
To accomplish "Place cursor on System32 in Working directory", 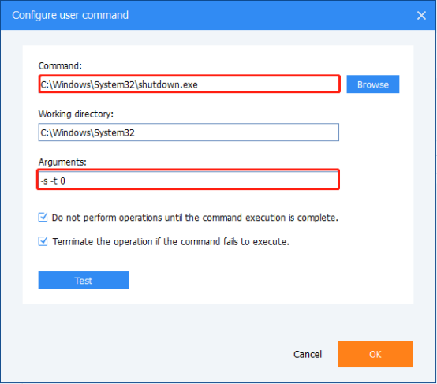I will pos(114,132).
